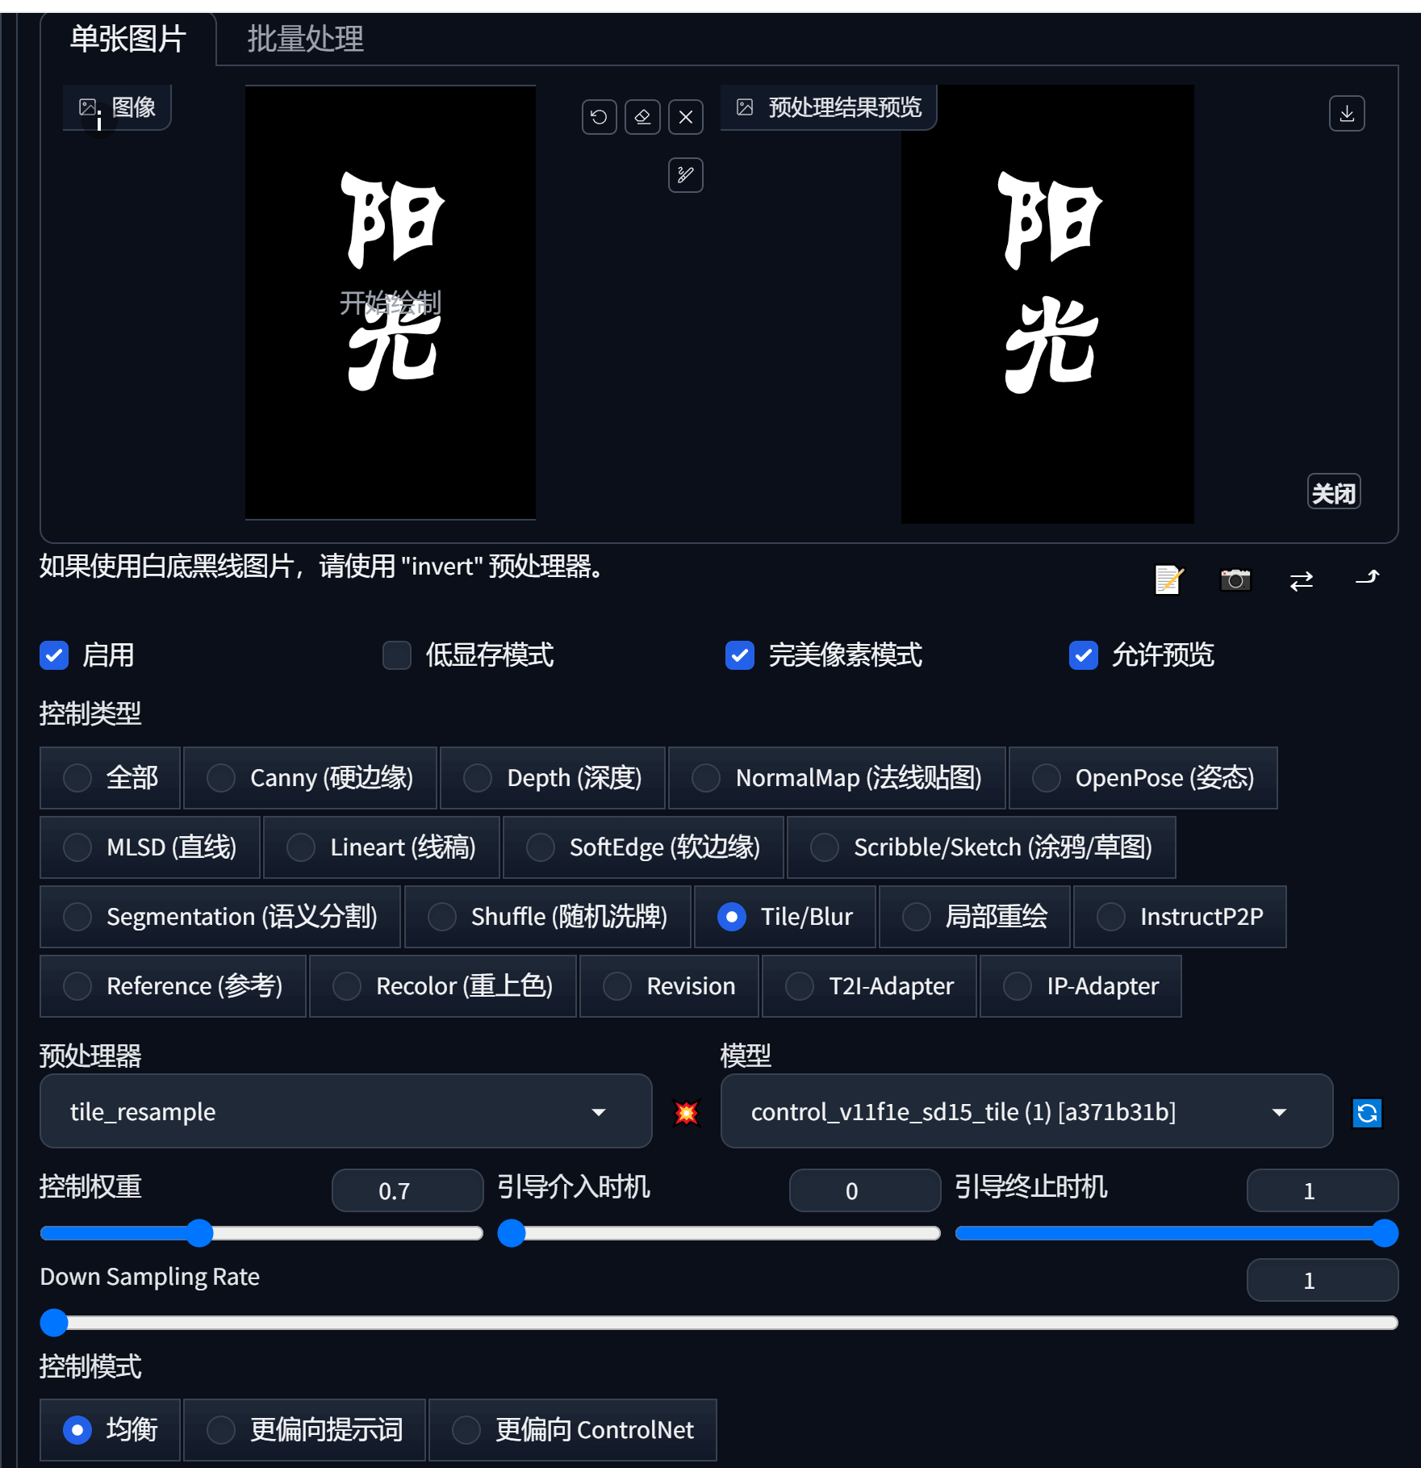1421x1468 pixels.
Task: Toggle the 完美像素模式 checkbox
Action: tap(740, 655)
